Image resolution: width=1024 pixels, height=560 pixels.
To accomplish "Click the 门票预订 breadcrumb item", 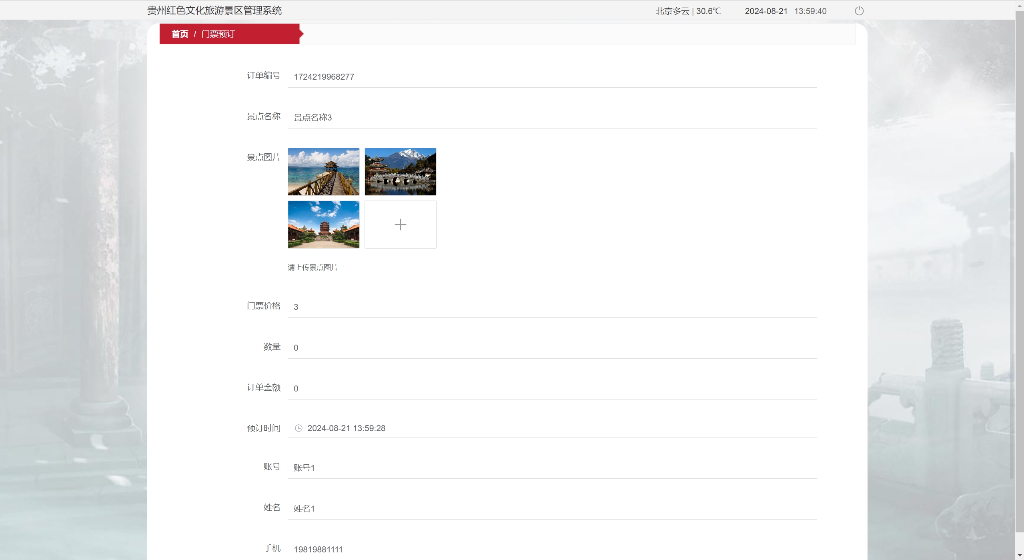I will click(x=218, y=34).
